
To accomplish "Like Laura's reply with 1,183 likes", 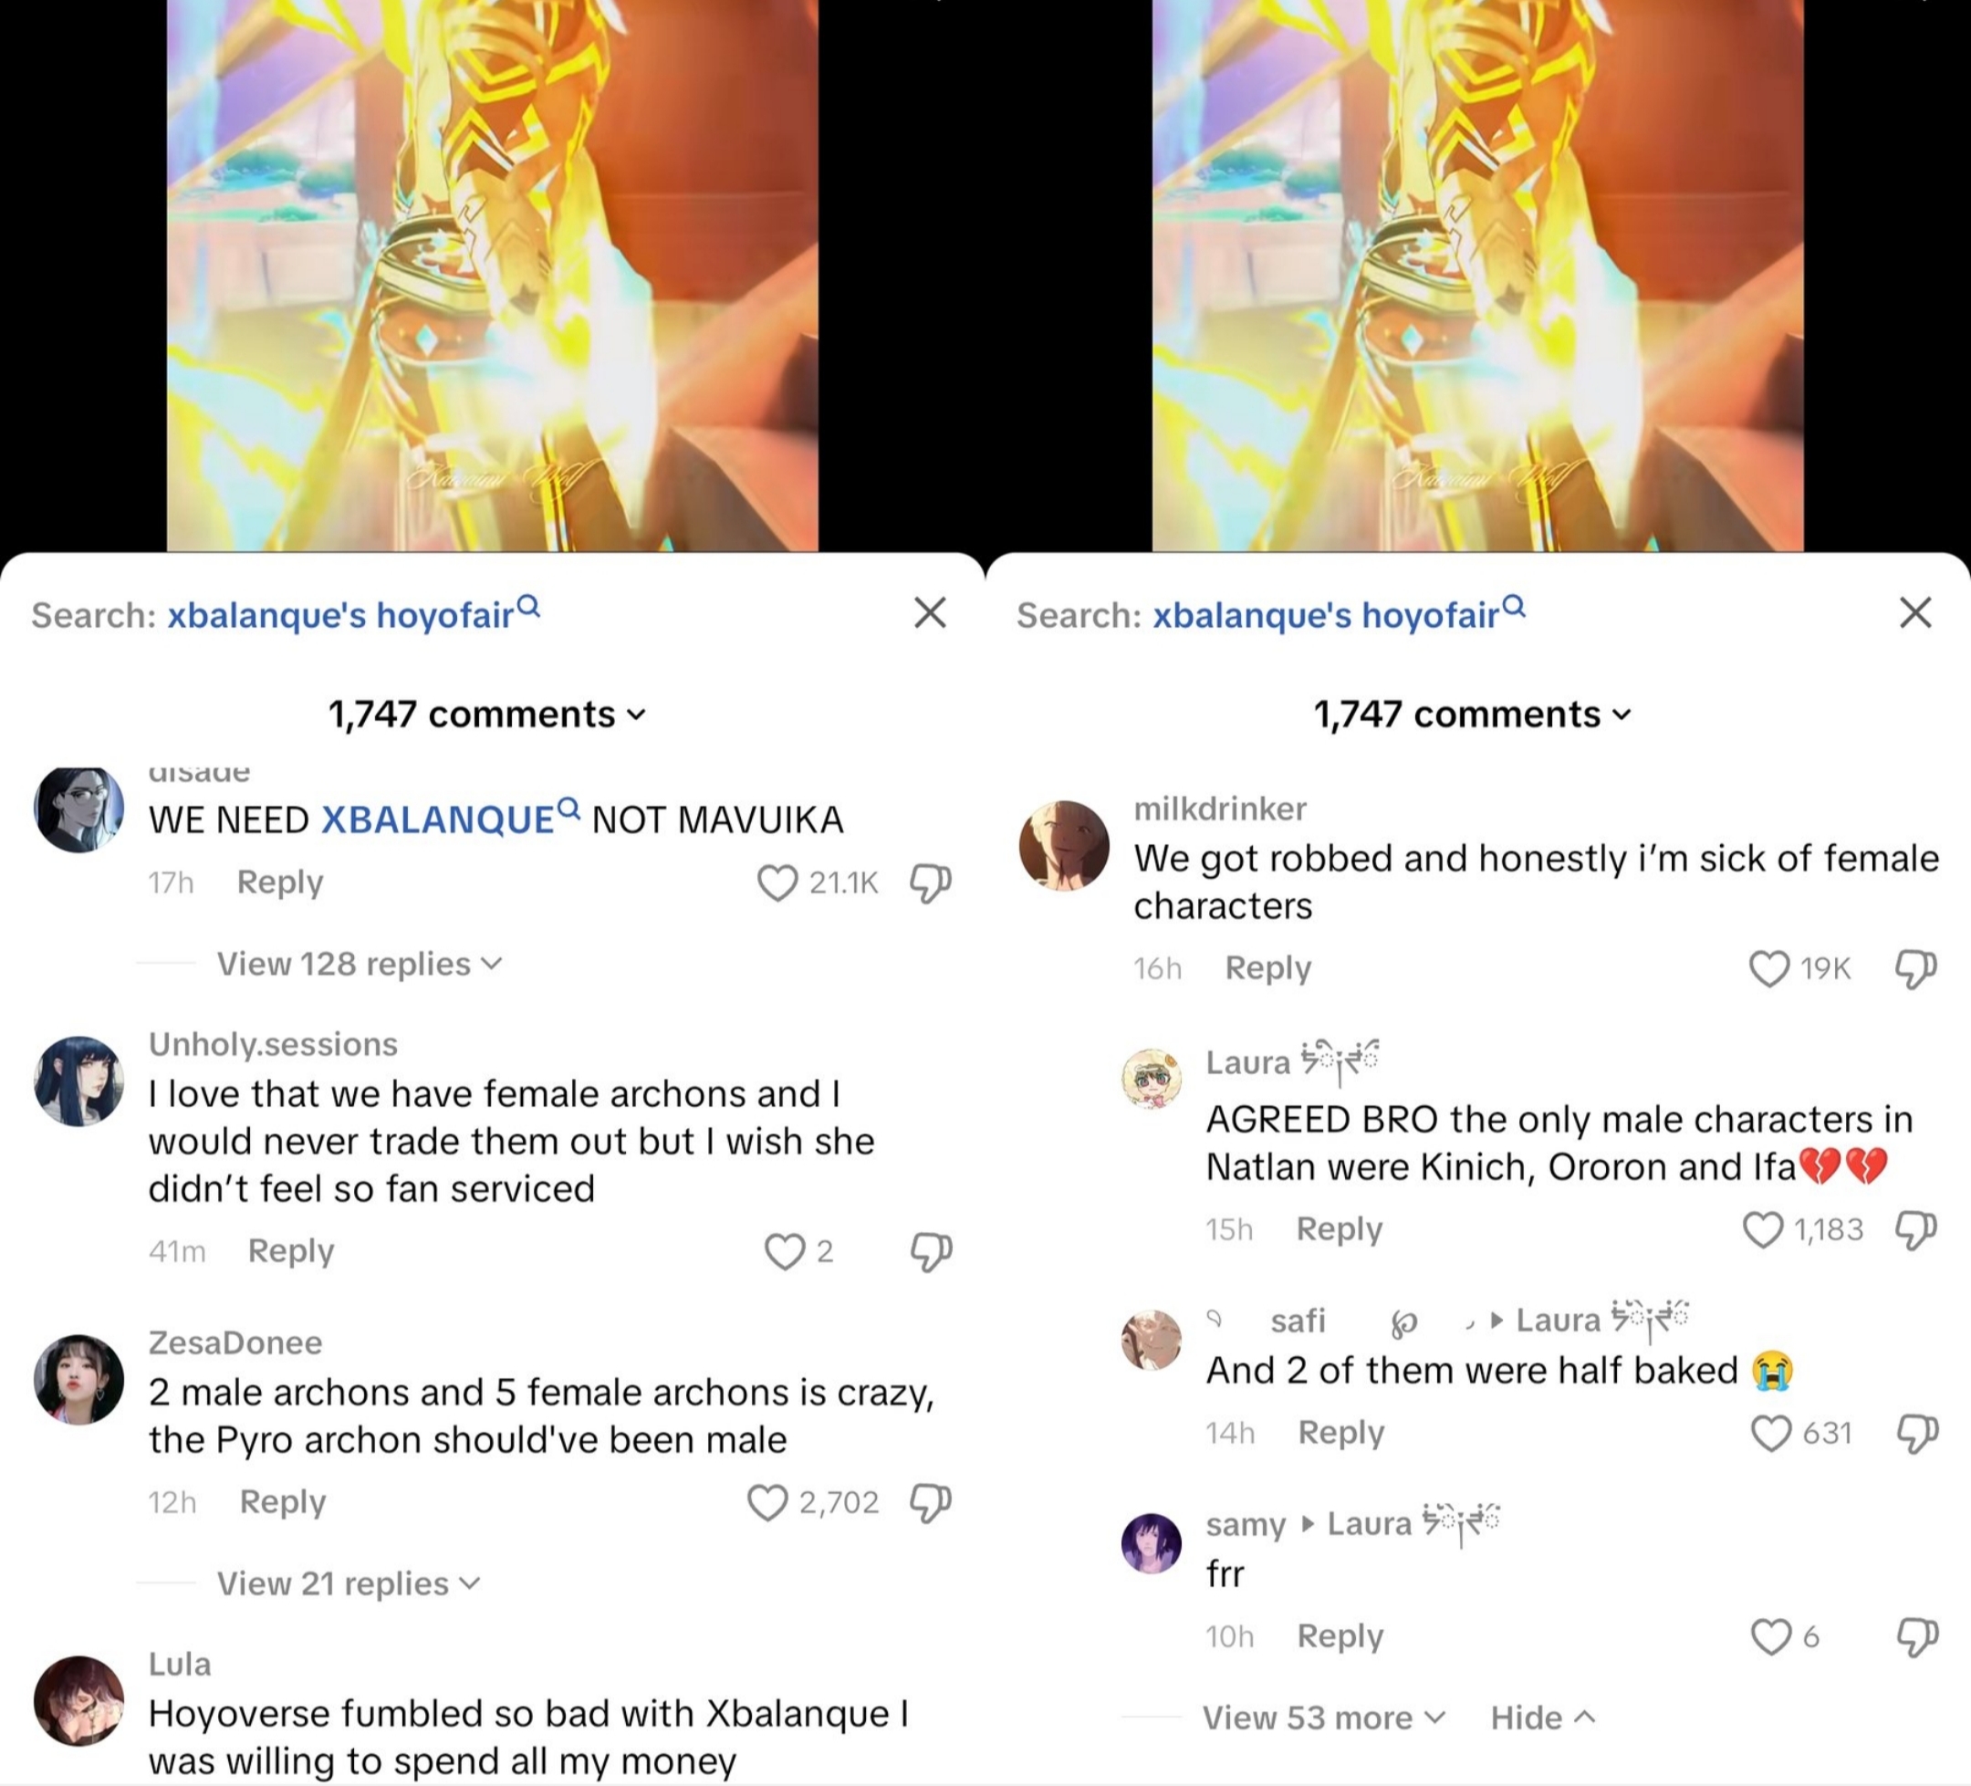I will click(1763, 1230).
